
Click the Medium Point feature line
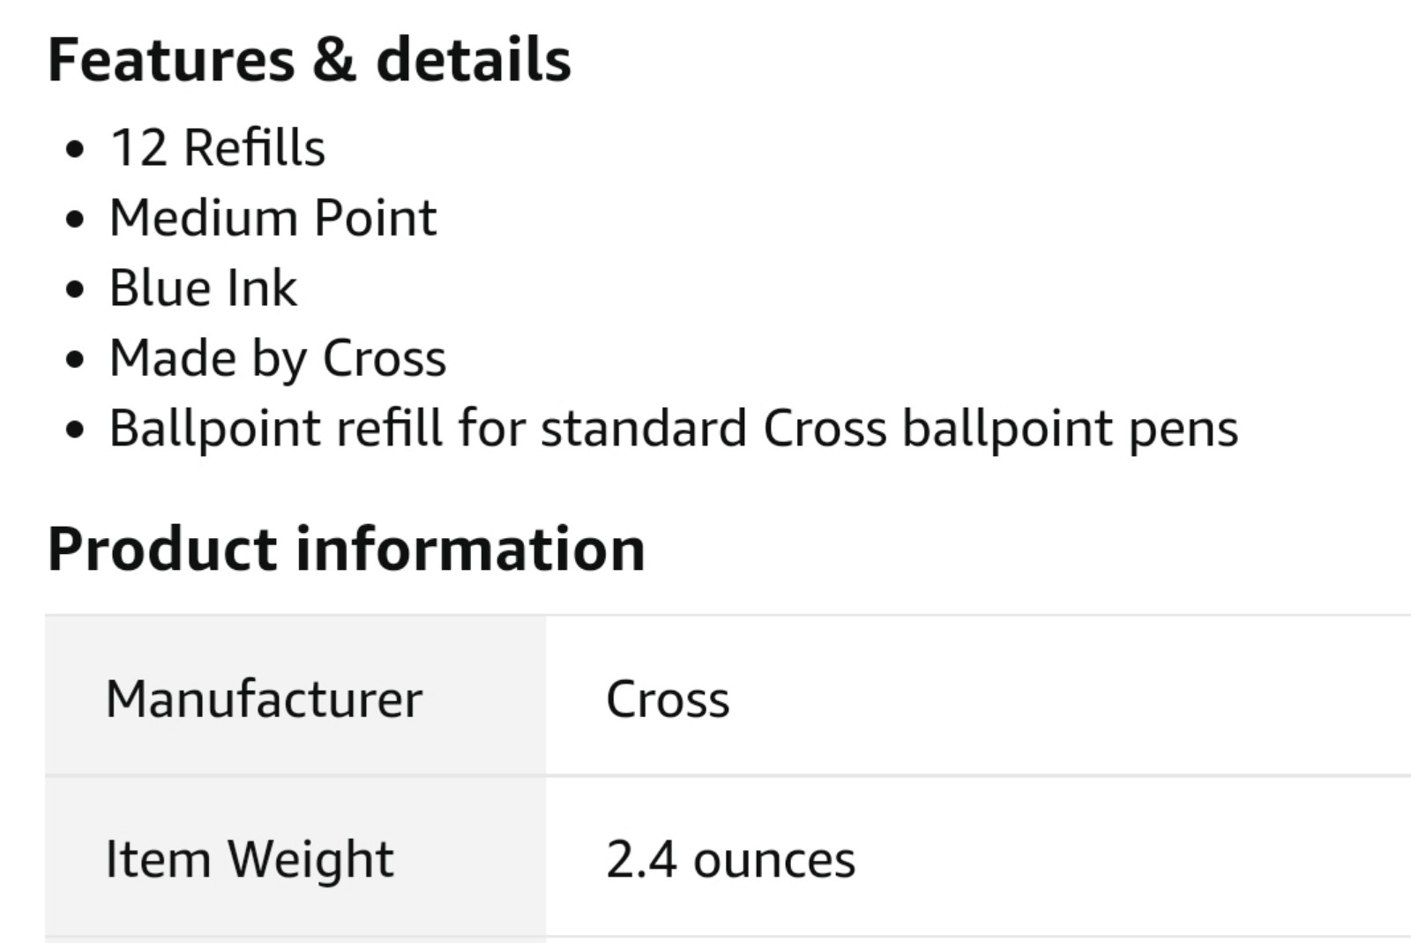(272, 218)
